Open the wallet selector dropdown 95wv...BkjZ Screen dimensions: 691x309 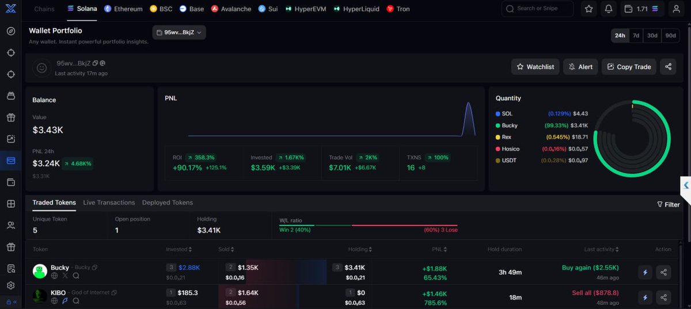(179, 33)
